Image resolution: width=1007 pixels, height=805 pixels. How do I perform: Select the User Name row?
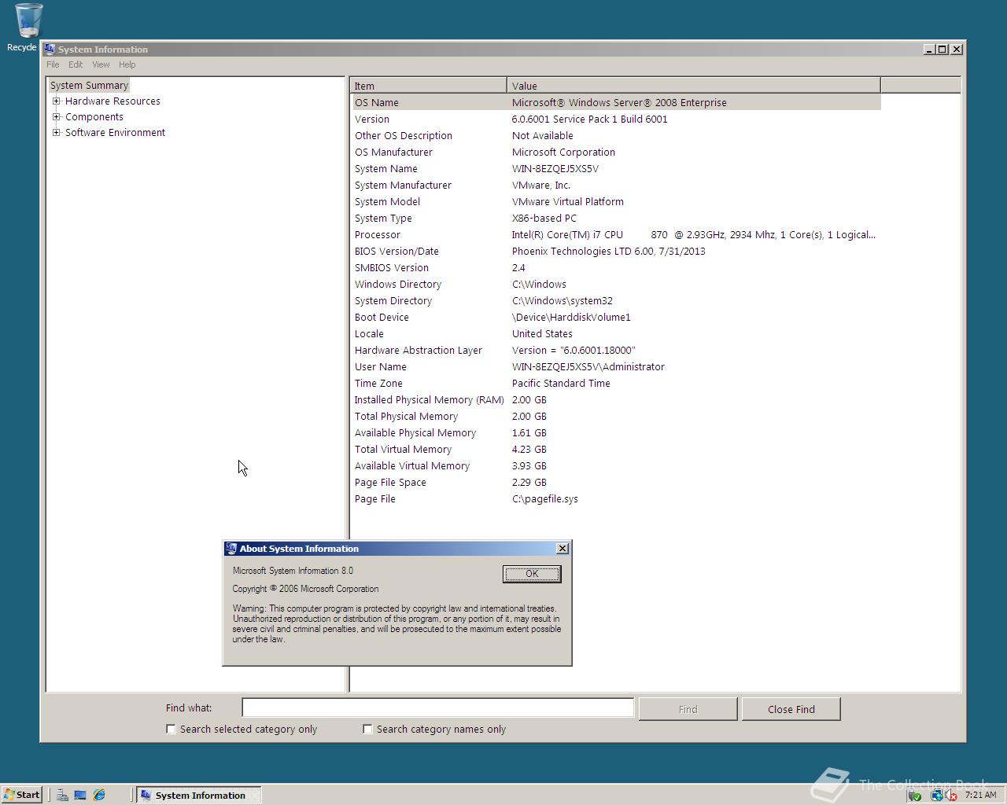(616, 366)
